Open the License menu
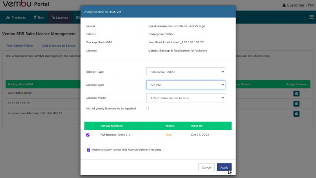 point(60,18)
